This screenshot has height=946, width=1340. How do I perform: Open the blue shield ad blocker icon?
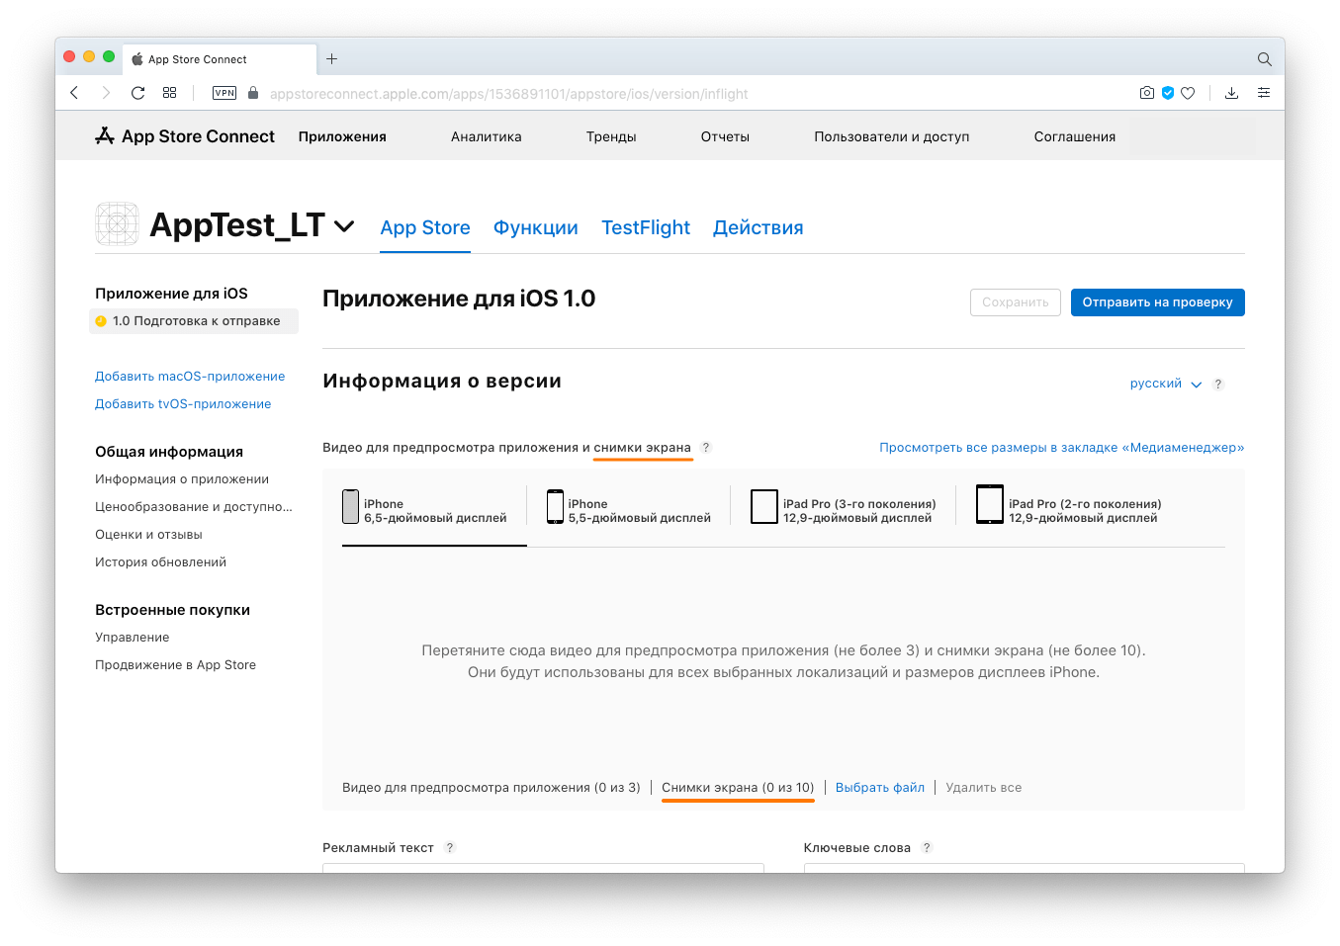pos(1168,93)
